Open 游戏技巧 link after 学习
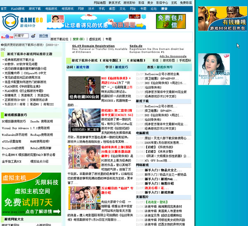248x226 pixels. click(122, 67)
